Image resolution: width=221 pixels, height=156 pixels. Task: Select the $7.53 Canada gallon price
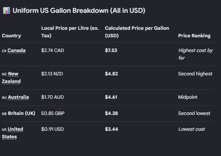[111, 50]
